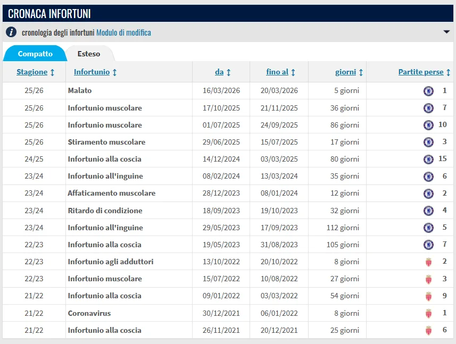Expand the cronologia degli infortuni dropdown arrow

[x=446, y=32]
